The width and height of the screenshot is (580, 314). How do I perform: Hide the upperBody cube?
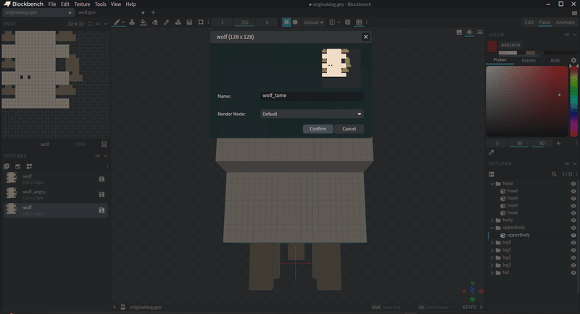[573, 235]
